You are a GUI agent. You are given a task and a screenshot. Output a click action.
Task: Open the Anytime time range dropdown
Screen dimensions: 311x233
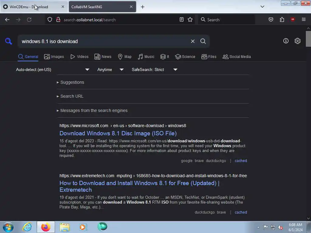point(111,69)
